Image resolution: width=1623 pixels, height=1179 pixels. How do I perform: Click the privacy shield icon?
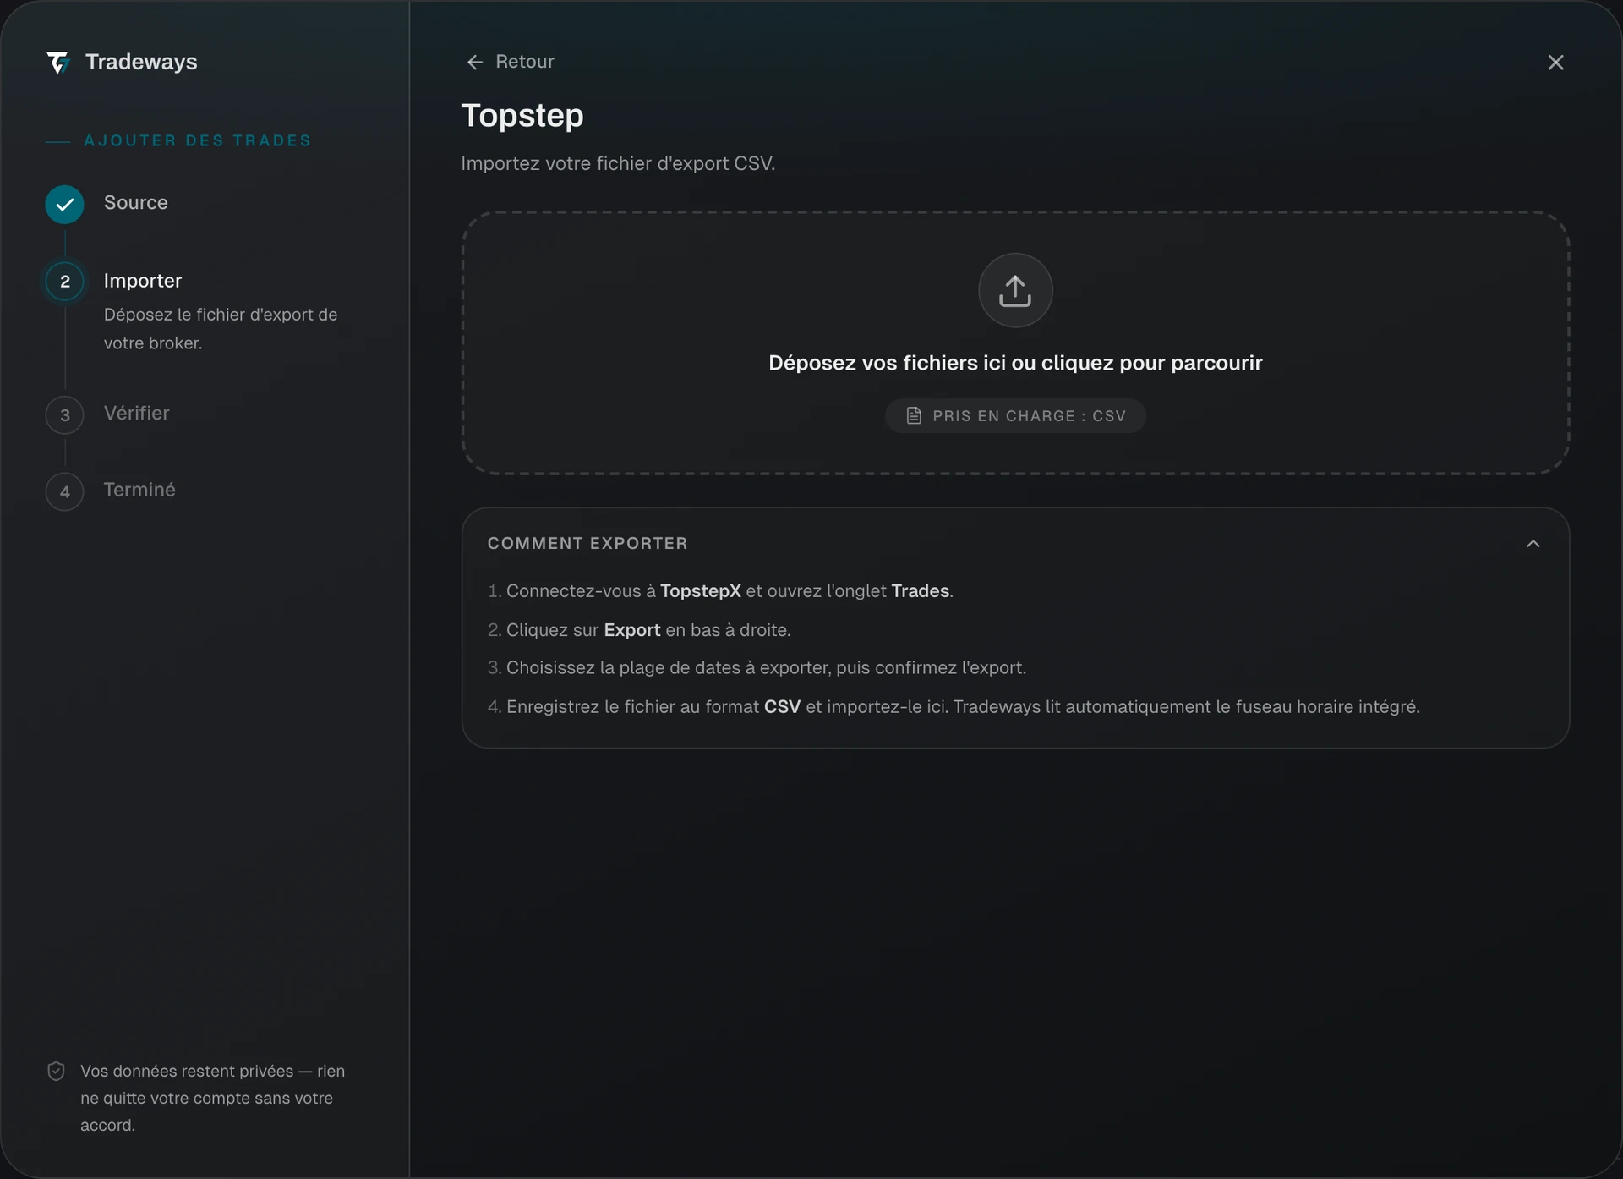[x=56, y=1072]
